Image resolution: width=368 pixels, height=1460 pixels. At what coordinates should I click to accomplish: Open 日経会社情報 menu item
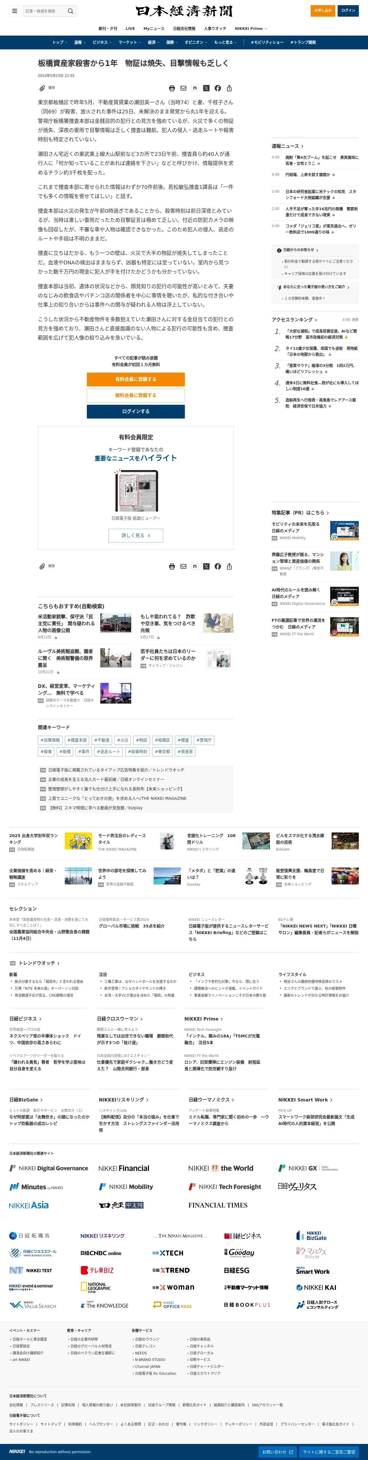pos(184,28)
